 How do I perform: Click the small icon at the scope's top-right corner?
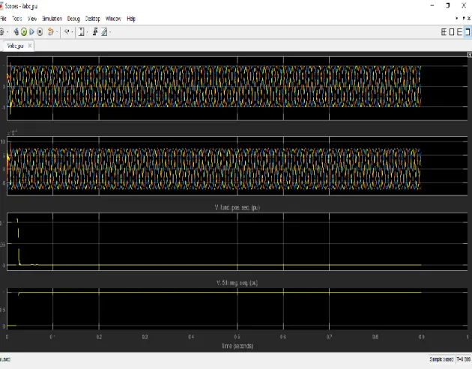[470, 55]
